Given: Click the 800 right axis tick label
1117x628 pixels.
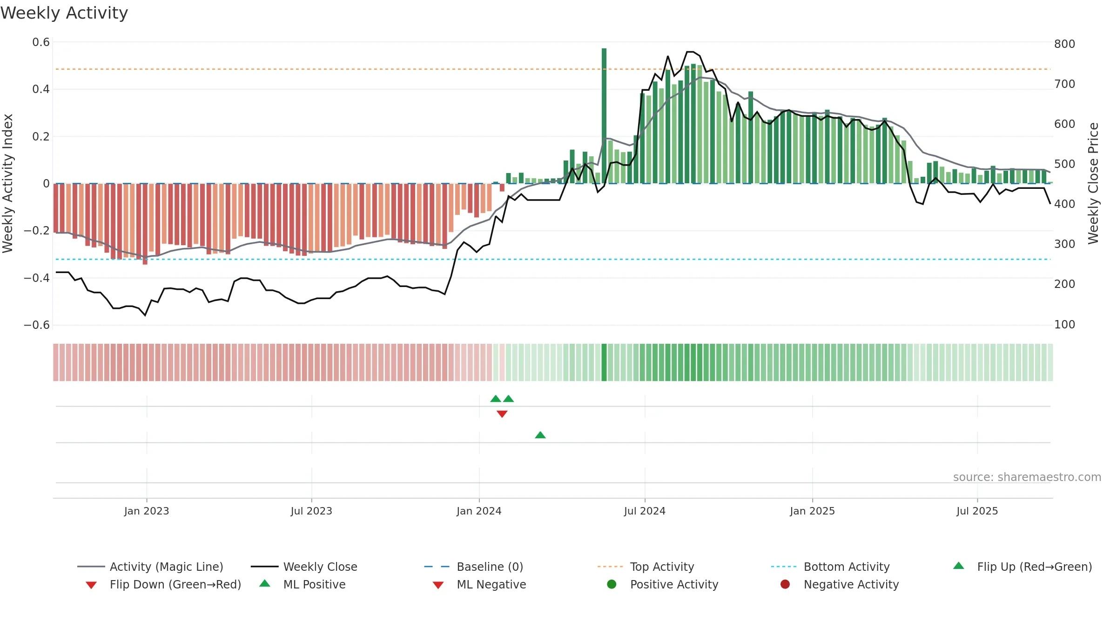Looking at the screenshot, I should click(1065, 44).
